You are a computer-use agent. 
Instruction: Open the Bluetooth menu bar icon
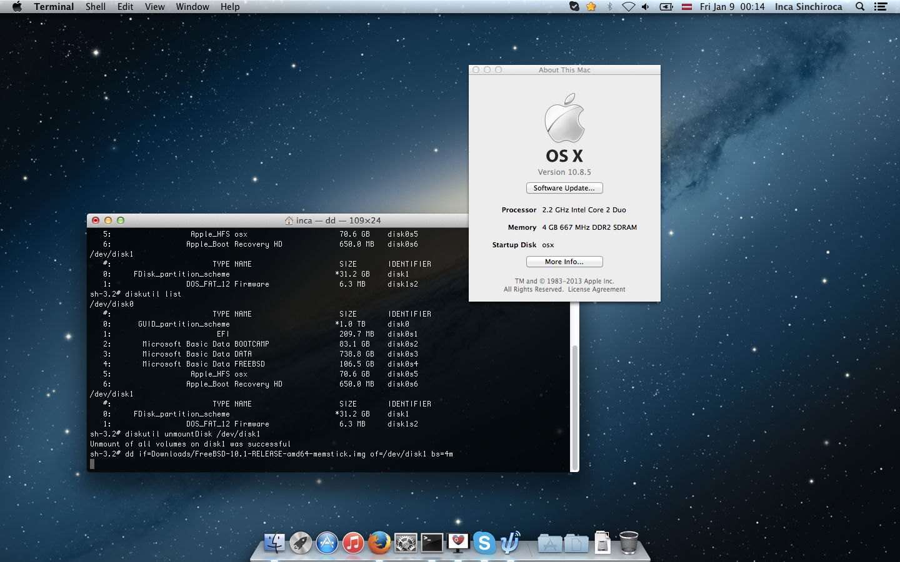click(x=610, y=6)
